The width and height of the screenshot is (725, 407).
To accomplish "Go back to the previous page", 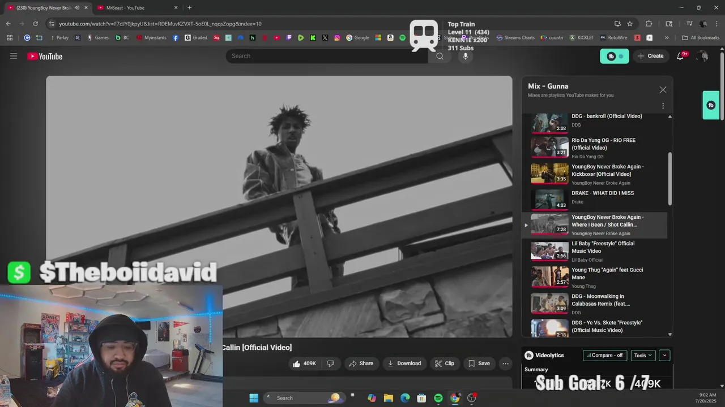I will click(8, 24).
